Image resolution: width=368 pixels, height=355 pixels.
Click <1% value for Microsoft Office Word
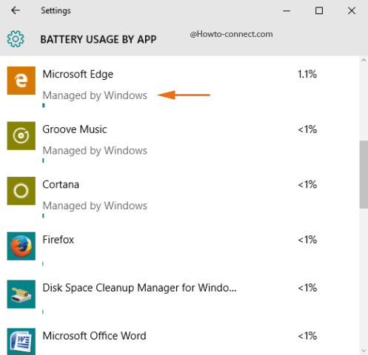point(307,336)
